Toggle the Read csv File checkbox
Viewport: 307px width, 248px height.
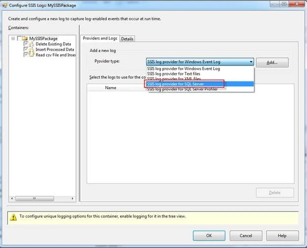[26, 55]
